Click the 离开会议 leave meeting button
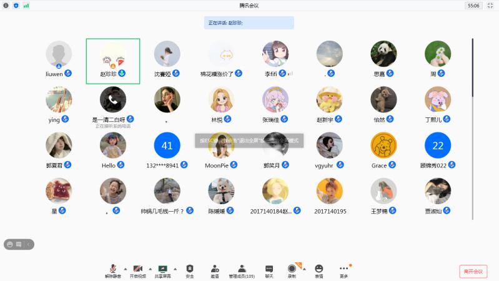Screen dimensions: 499x281 pos(473,271)
